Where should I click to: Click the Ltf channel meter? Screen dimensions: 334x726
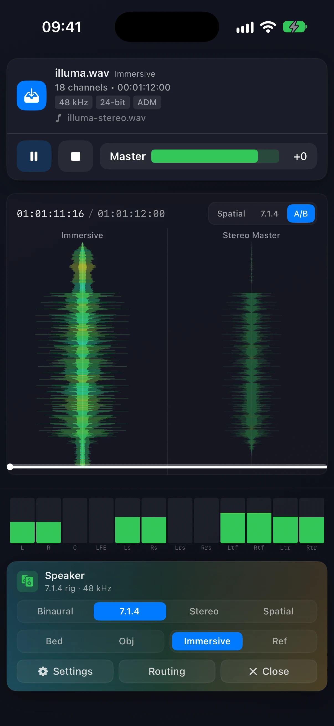click(233, 521)
